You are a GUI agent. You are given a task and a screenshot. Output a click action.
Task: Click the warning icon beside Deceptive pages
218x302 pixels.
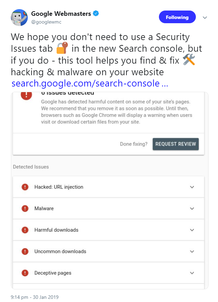tap(25, 273)
